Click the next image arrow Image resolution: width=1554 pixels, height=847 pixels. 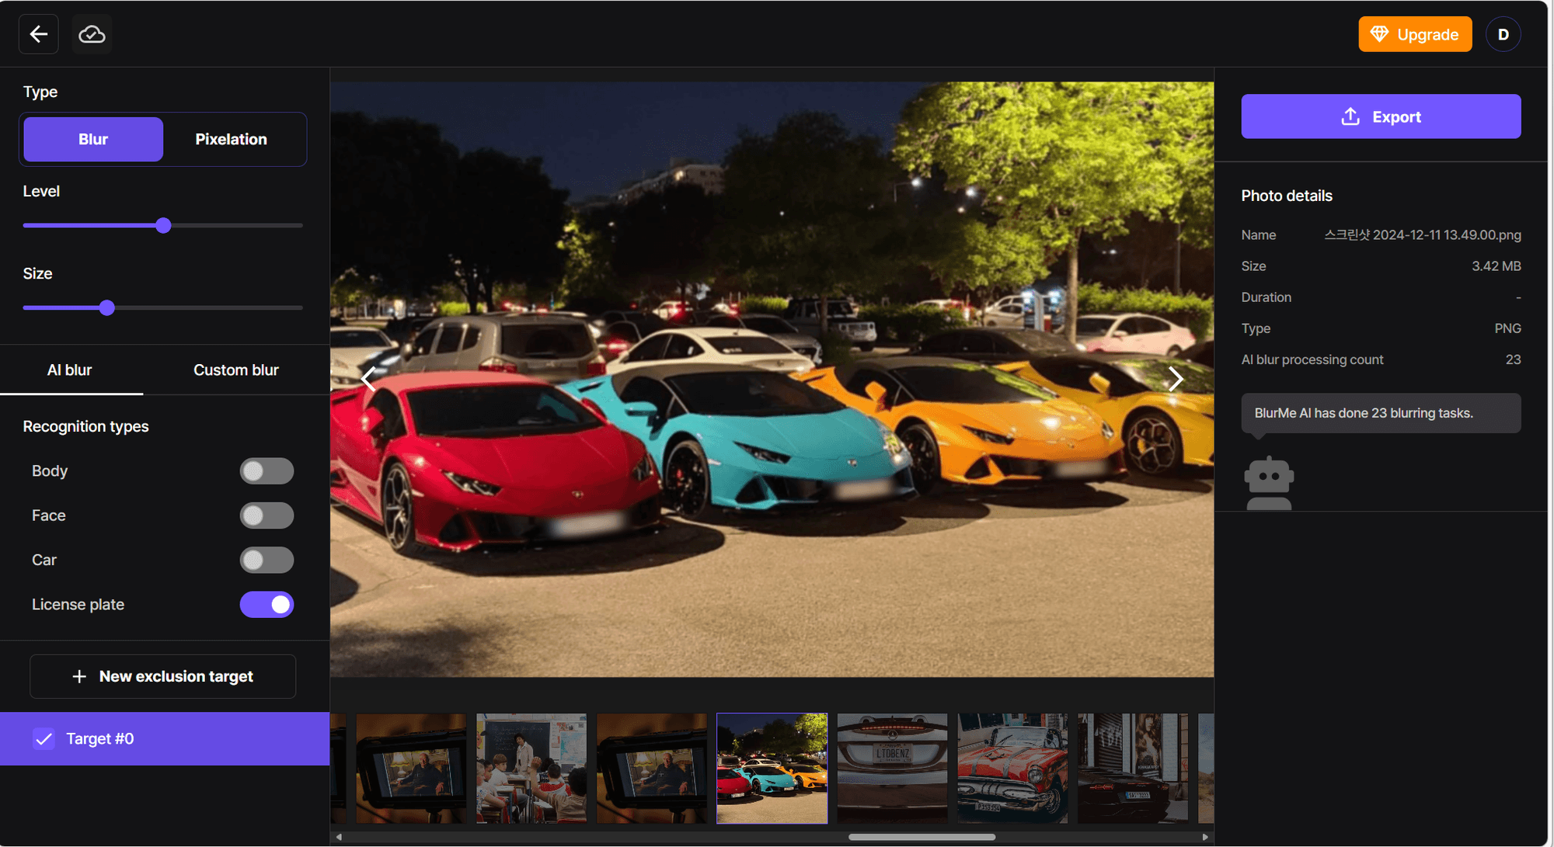tap(1176, 379)
